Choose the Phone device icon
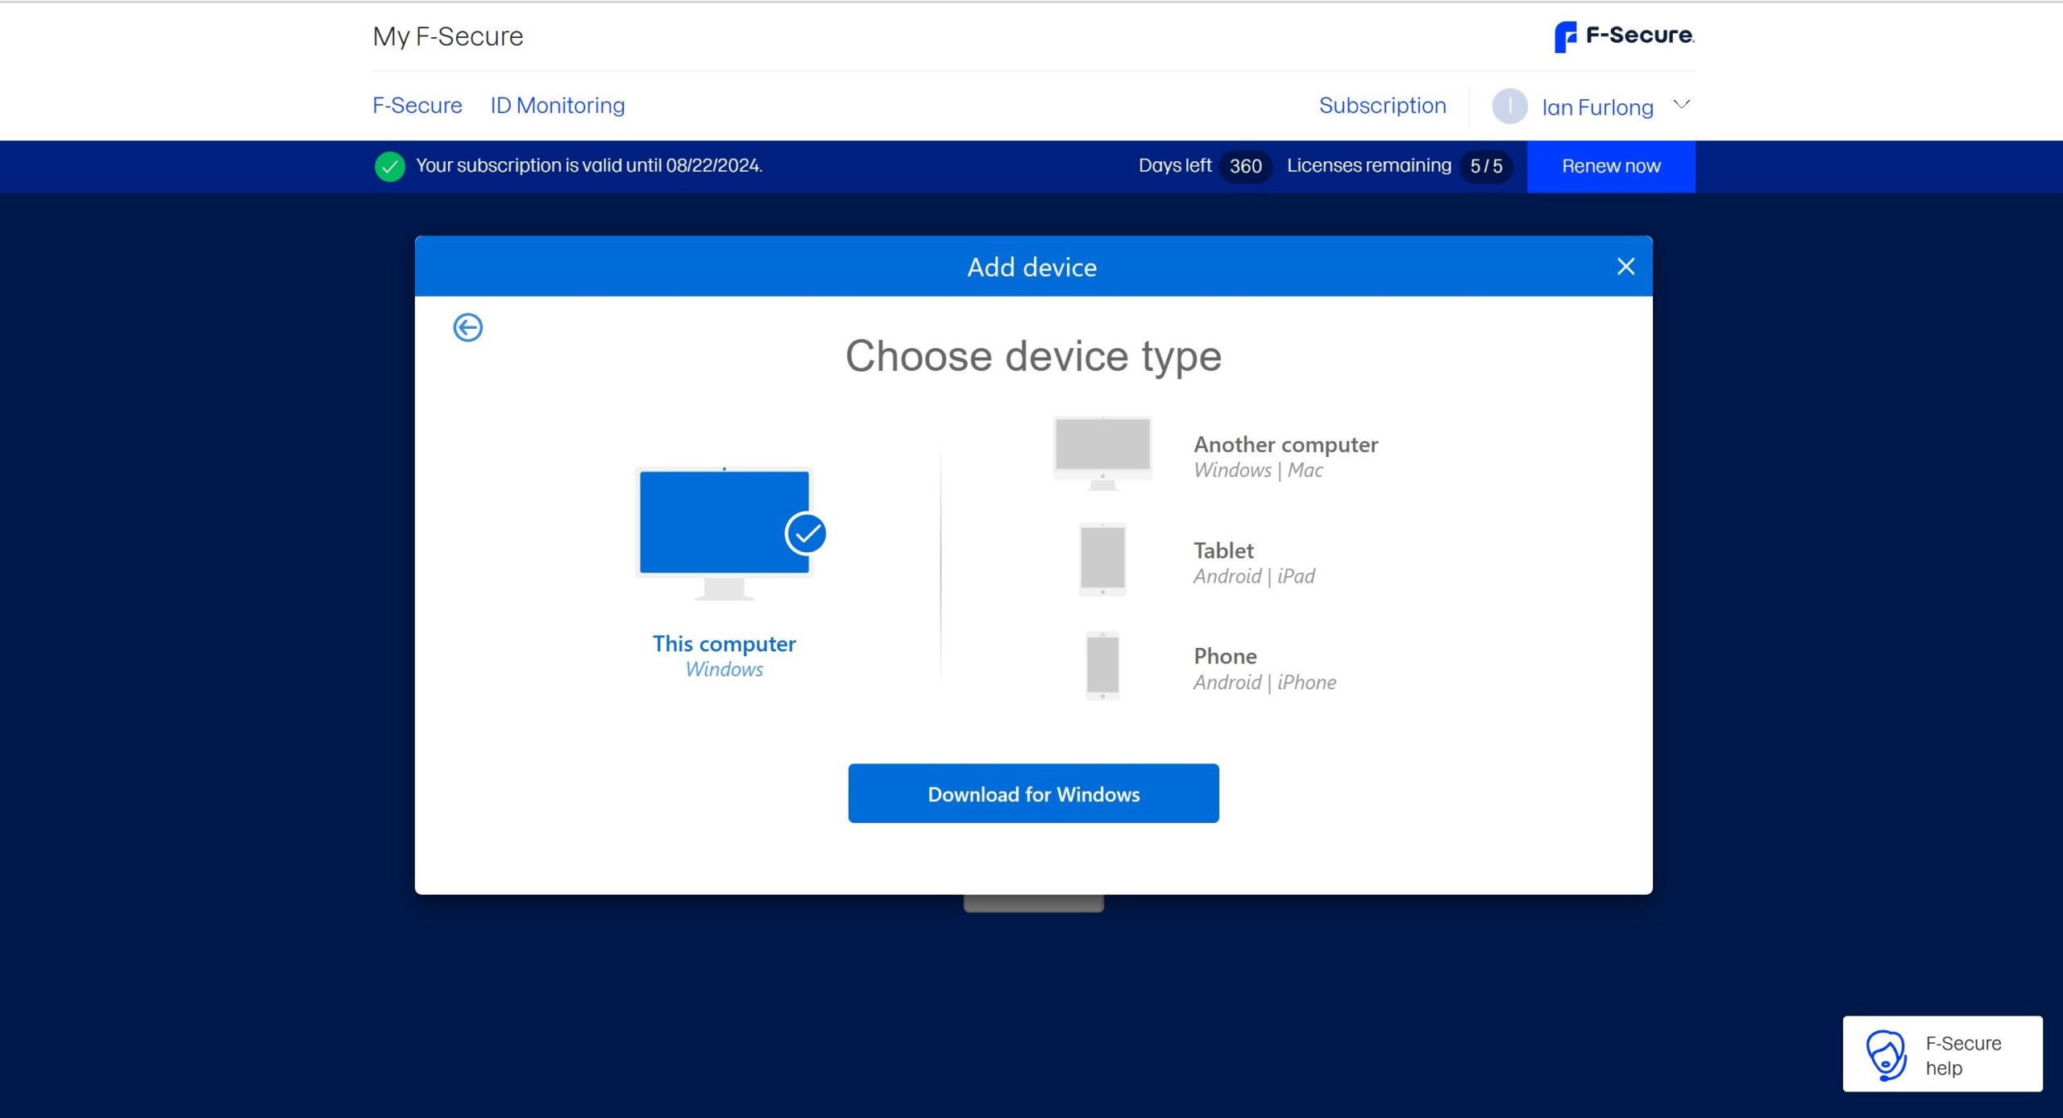The width and height of the screenshot is (2063, 1118). click(x=1102, y=665)
